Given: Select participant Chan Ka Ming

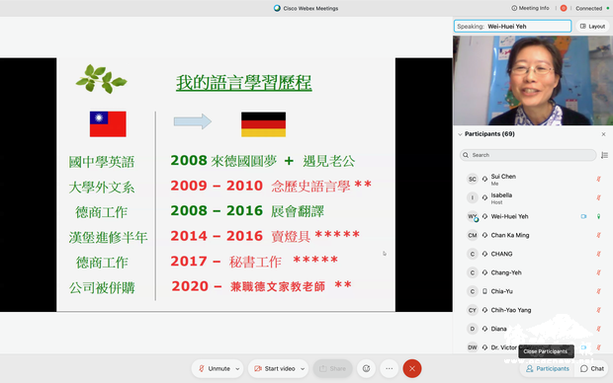Looking at the screenshot, I should click(533, 235).
